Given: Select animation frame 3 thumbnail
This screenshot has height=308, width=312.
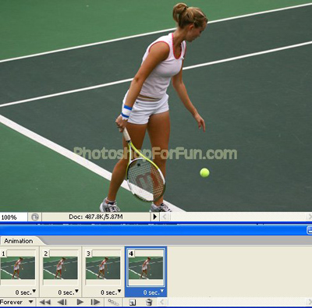Looking at the screenshot, I should (x=103, y=267).
